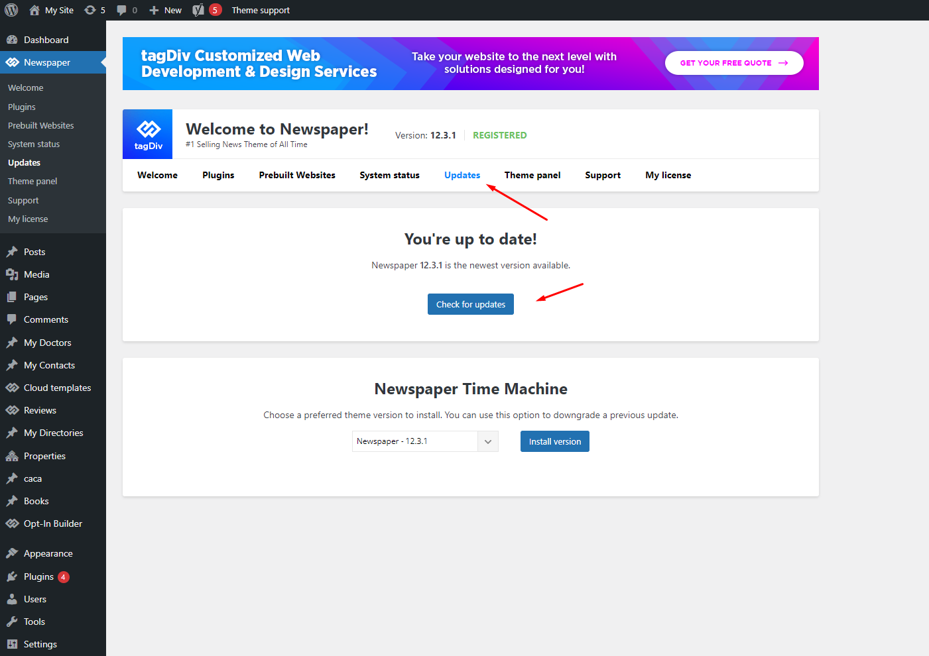The width and height of the screenshot is (929, 656).
Task: Open Prebuilt Websites in sidebar submenu
Action: point(41,125)
